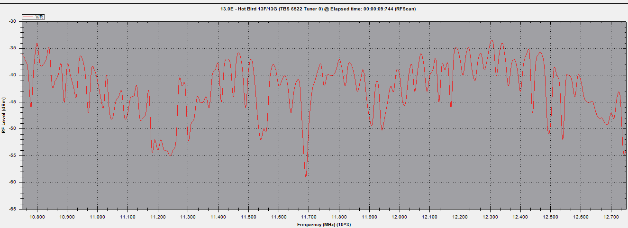Click the 11.200 frequency tick label
The image size is (628, 228).
click(158, 216)
